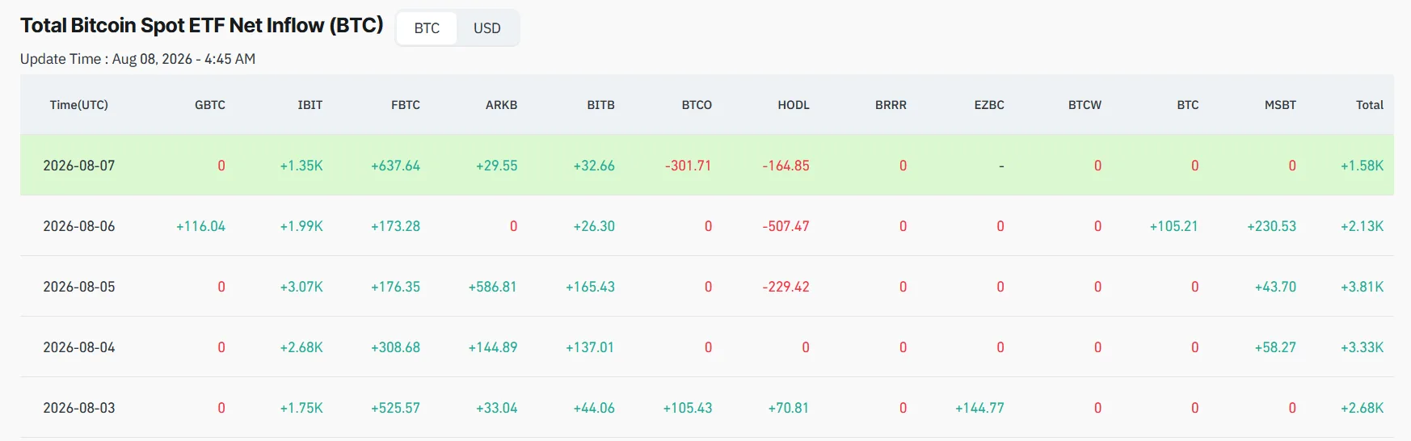Screen dimensions: 1411x441
Task: Click the Total column header
Action: click(x=1370, y=105)
